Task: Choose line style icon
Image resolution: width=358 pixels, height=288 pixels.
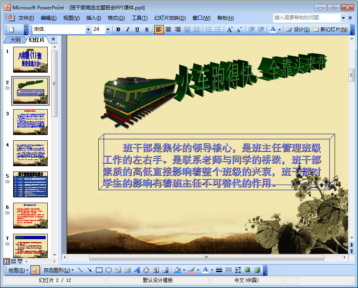Action: point(219,270)
